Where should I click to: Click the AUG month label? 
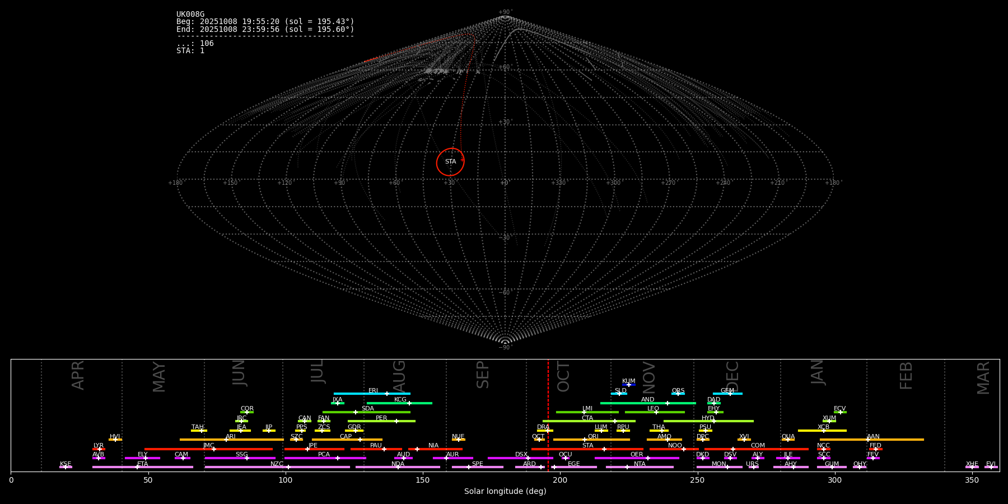click(x=399, y=376)
